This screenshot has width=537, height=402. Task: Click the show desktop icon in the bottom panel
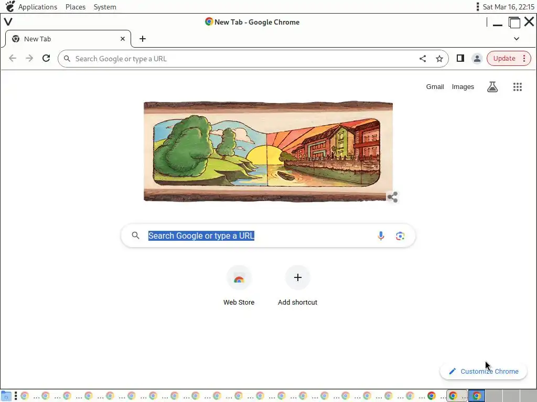[6, 396]
